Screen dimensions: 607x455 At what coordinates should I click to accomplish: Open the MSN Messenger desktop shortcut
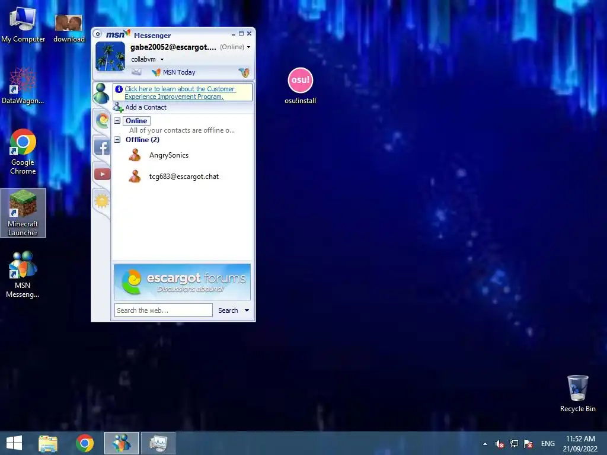click(x=23, y=274)
